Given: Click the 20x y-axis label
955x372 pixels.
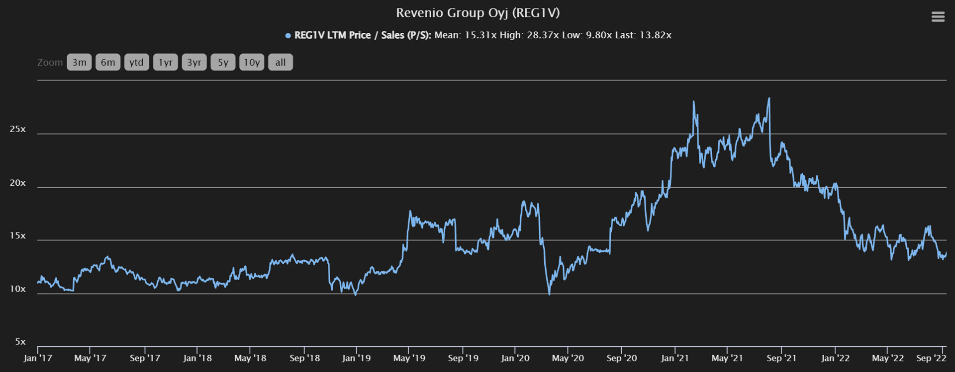Looking at the screenshot, I should pyautogui.click(x=17, y=183).
